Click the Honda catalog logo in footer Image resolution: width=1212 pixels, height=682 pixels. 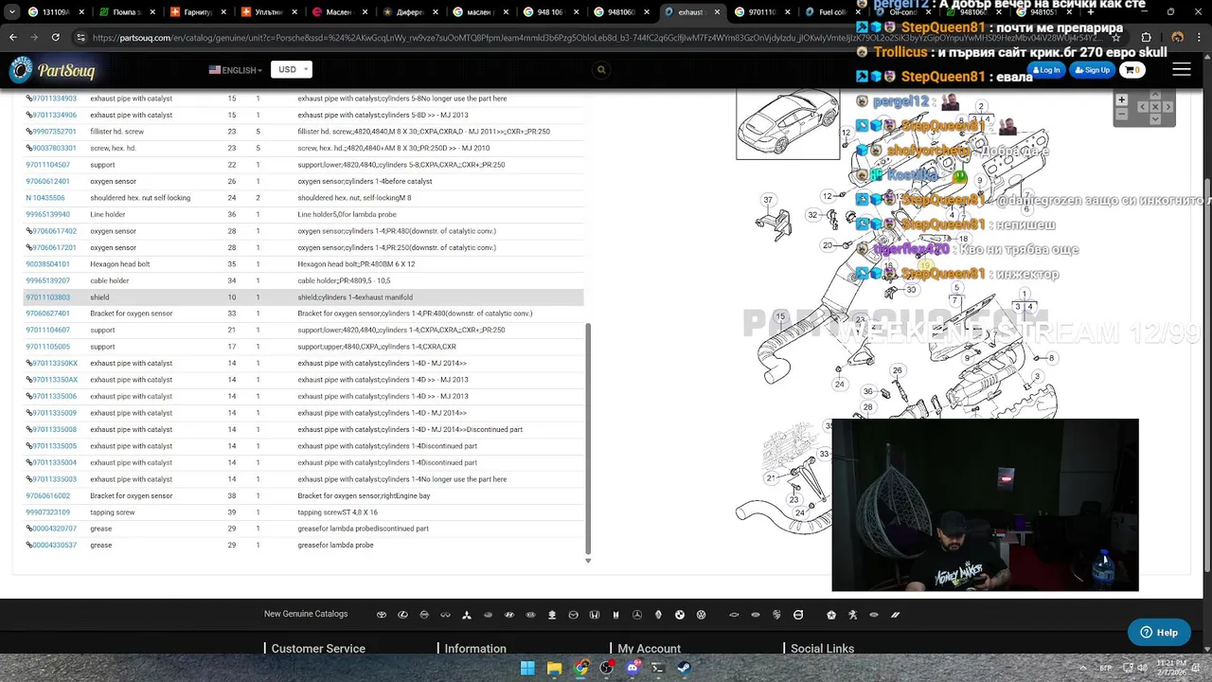tap(595, 615)
